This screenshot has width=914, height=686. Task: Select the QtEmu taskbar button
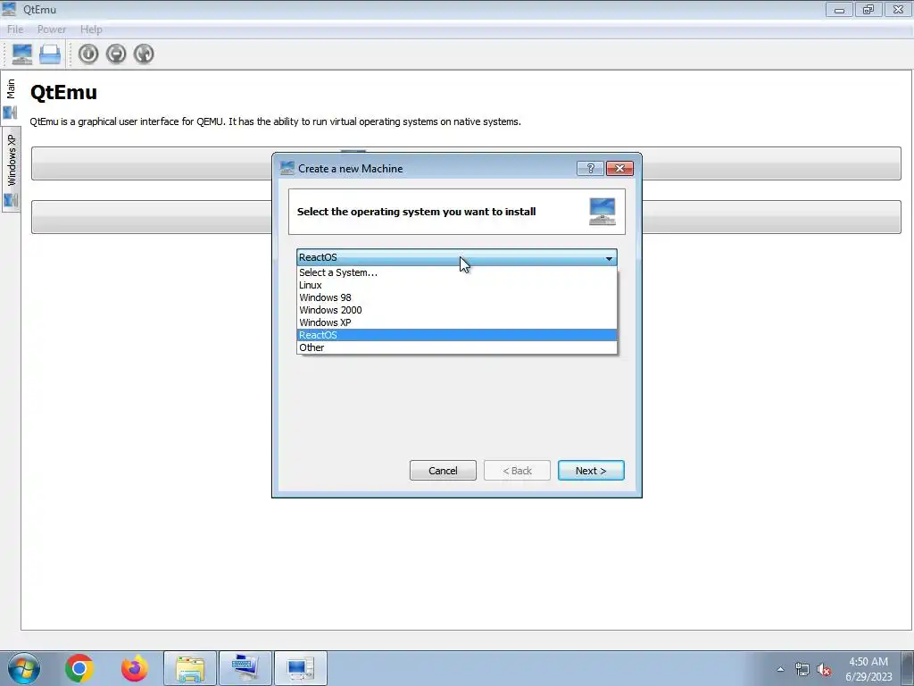pos(301,668)
